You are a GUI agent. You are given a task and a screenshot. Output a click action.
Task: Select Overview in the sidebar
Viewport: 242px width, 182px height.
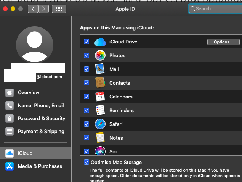click(35, 93)
